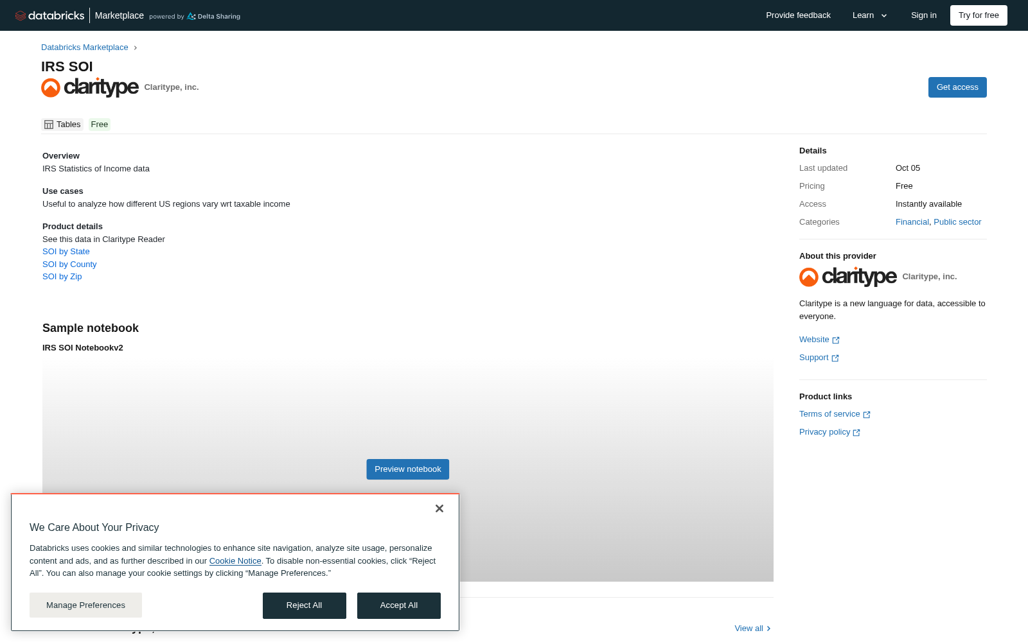Open Marketplace in the top header
This screenshot has height=642, width=1028.
tap(120, 15)
